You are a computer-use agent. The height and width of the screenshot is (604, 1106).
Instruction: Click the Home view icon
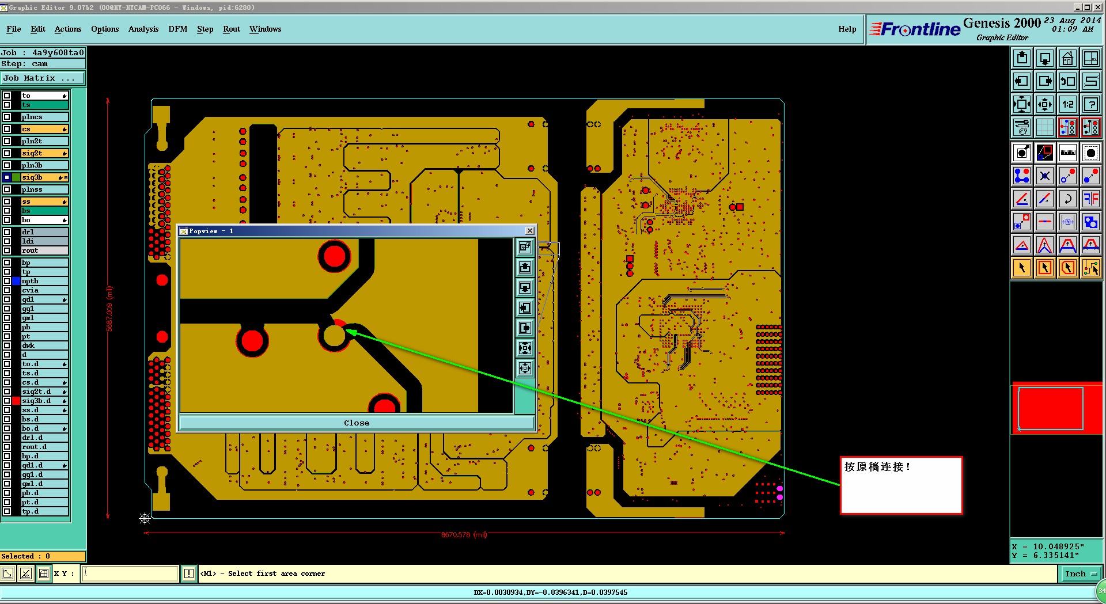pyautogui.click(x=1068, y=58)
